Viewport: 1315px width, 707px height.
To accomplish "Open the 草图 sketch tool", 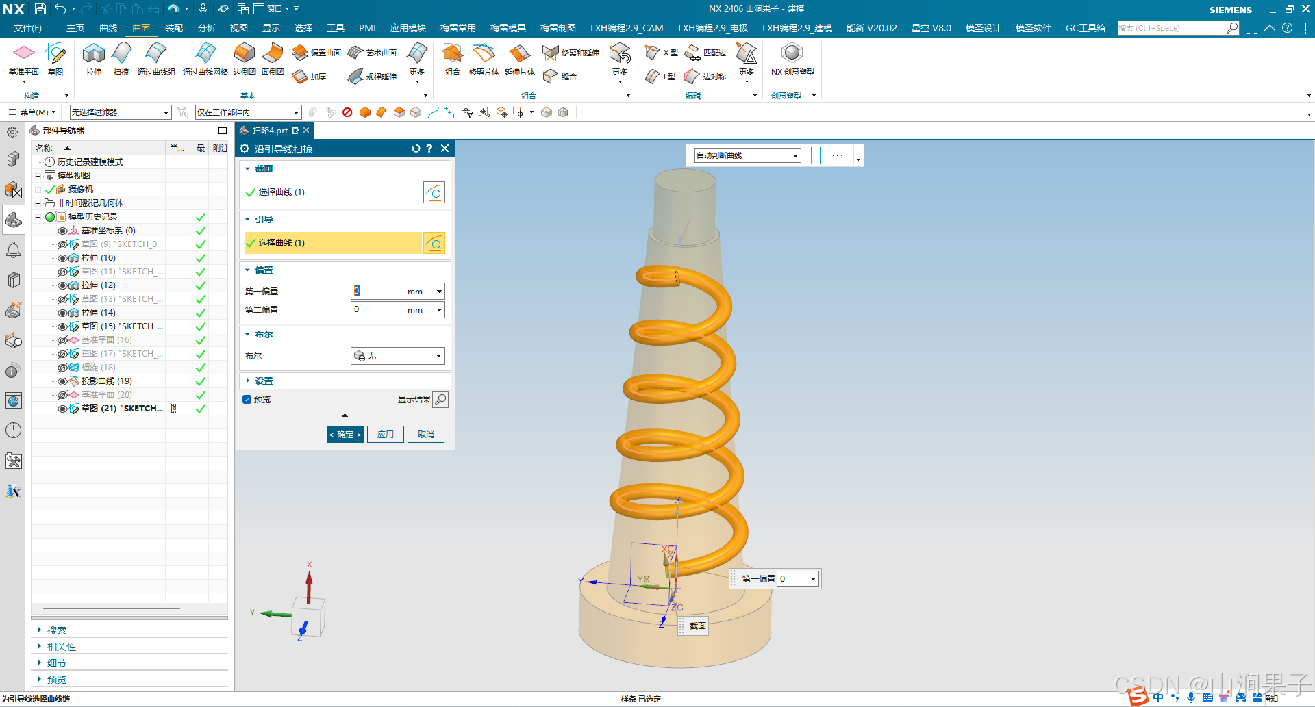I will point(55,59).
